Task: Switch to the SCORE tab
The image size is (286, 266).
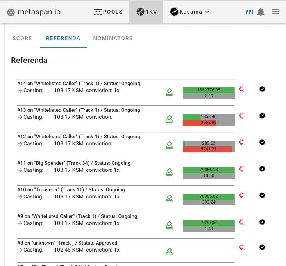Action: [x=22, y=38]
